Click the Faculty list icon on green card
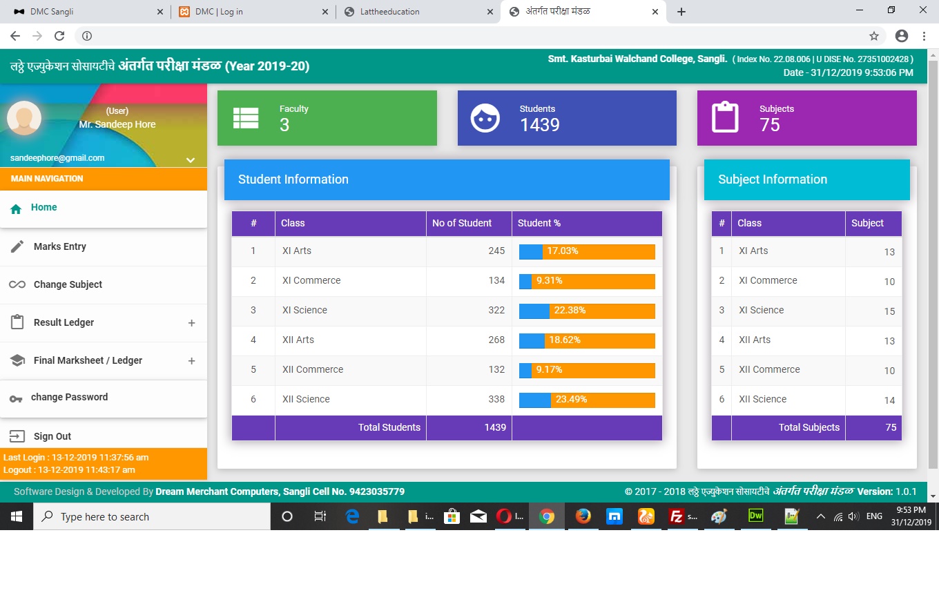939x604 pixels. (246, 118)
